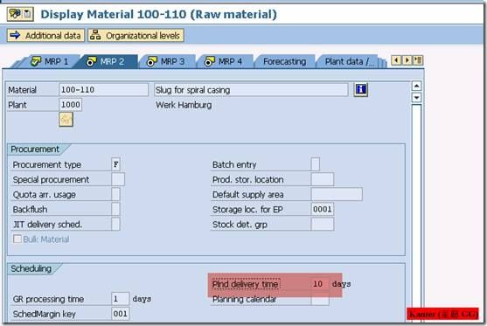The width and height of the screenshot is (487, 326).
Task: Click the Stock det. grp field
Action: pos(323,224)
